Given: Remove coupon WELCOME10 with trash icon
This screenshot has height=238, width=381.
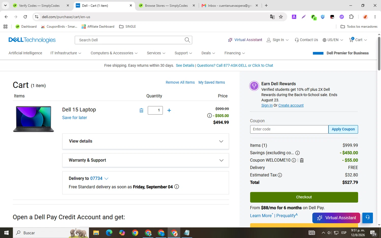Looking at the screenshot, I should 302,160.
